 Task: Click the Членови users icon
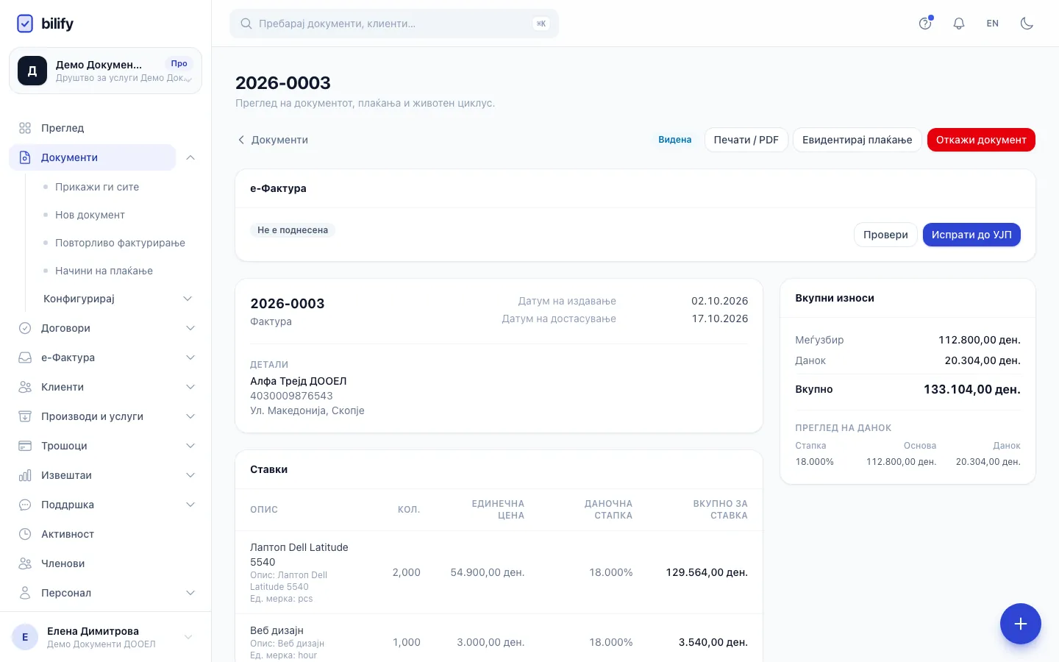pos(25,563)
